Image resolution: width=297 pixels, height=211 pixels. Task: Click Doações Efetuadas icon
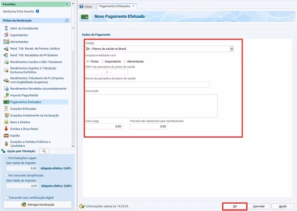point(6,108)
